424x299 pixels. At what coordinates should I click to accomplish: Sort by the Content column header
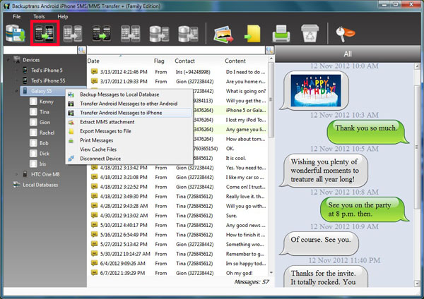click(x=235, y=61)
